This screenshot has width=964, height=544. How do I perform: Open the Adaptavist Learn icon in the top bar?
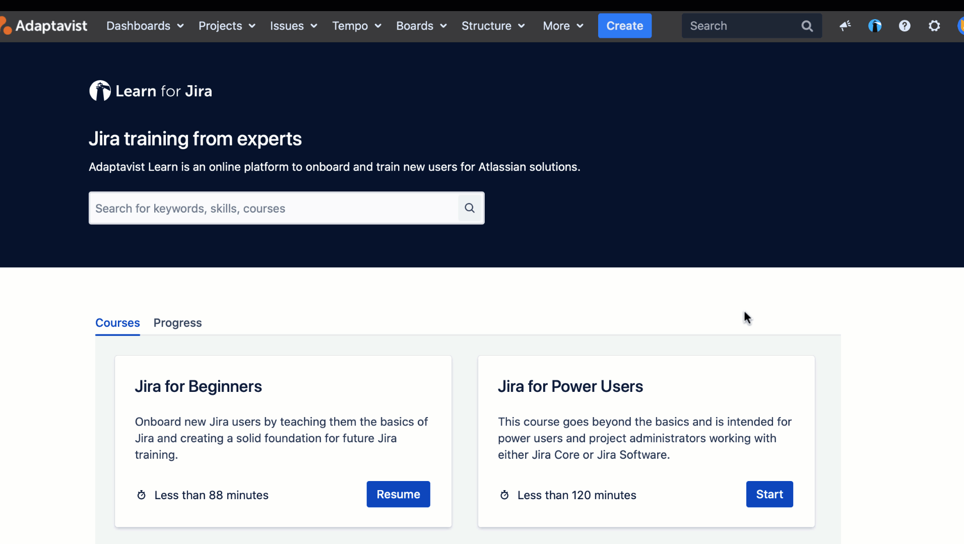coord(875,26)
